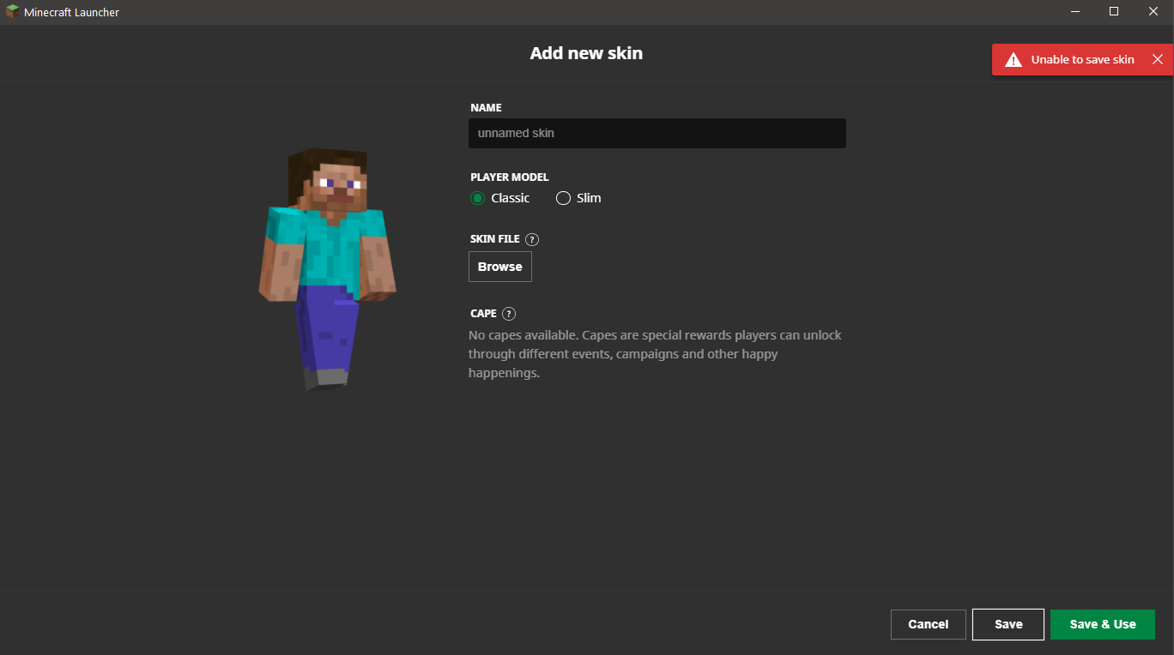This screenshot has width=1174, height=655.
Task: Click the Unable to save skin message text
Action: tap(1083, 60)
